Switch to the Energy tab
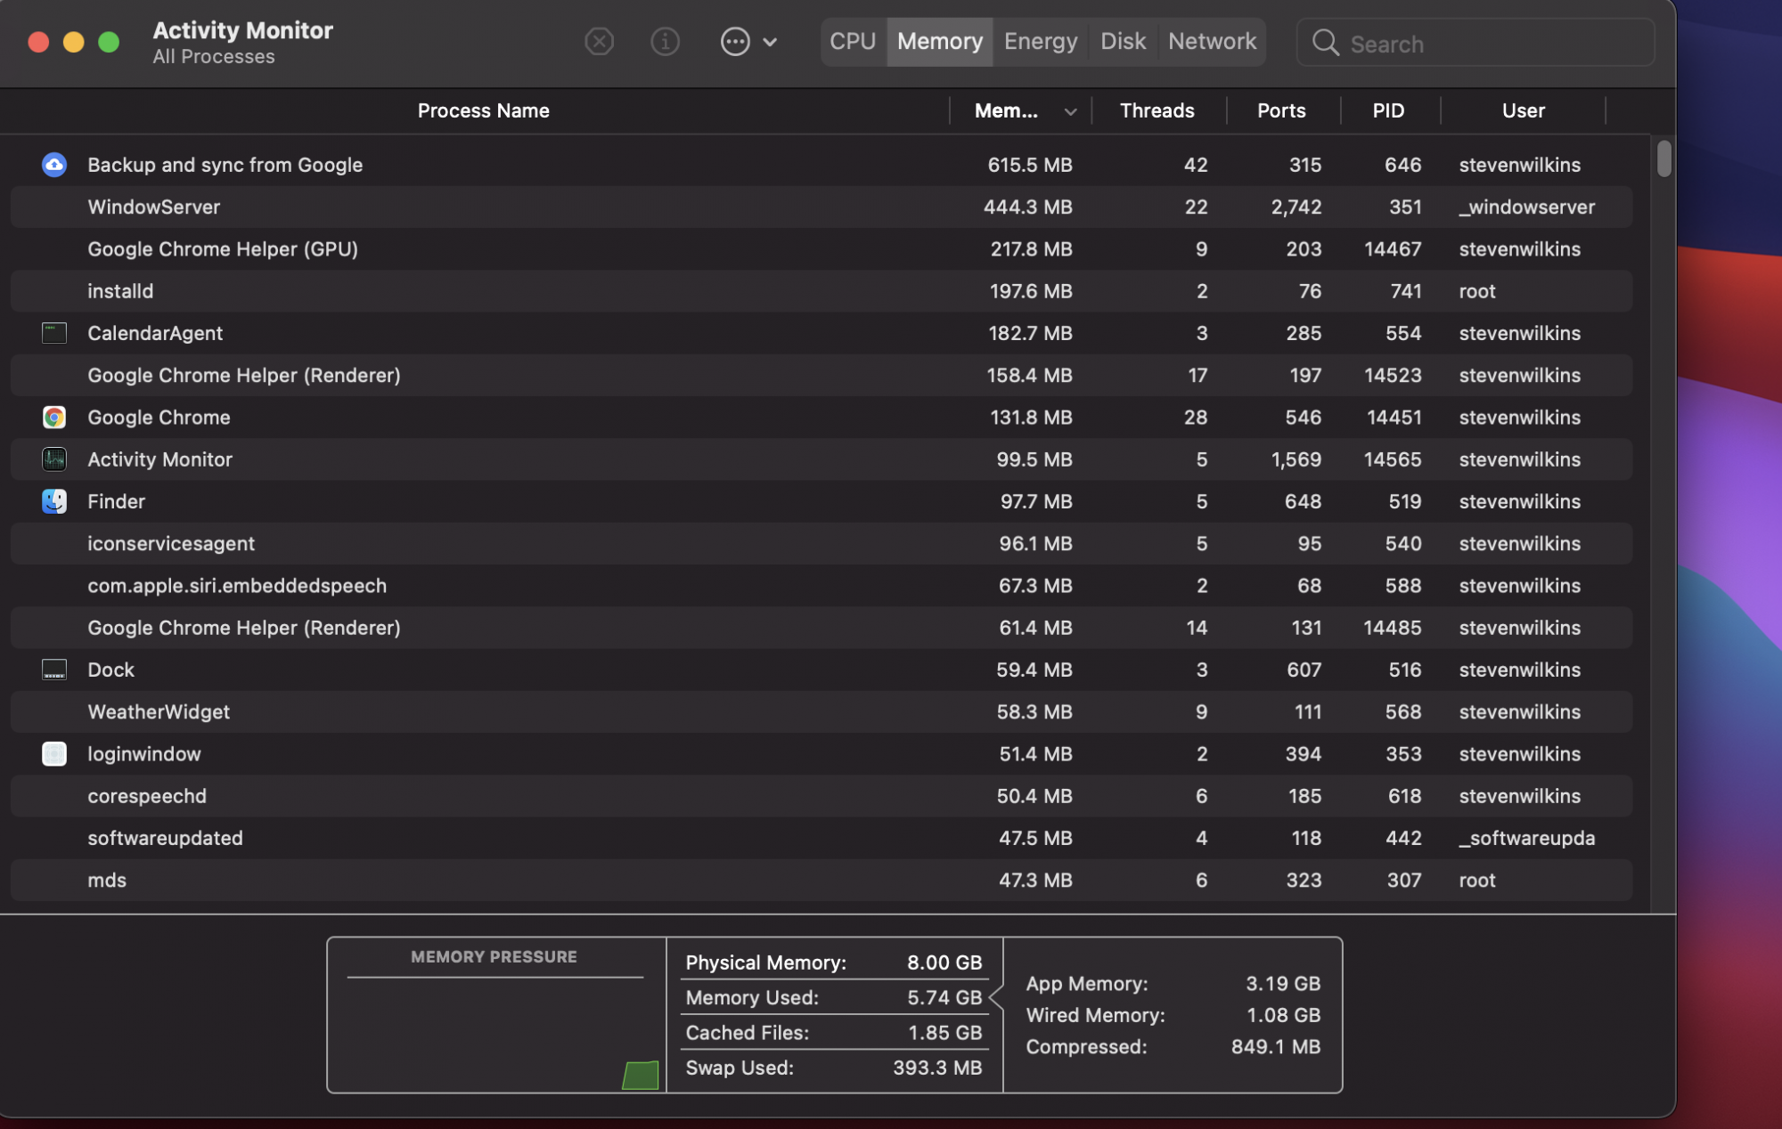 [x=1041, y=42]
